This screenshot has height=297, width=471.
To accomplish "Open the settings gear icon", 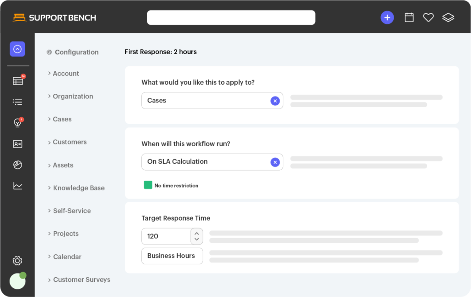I will click(17, 261).
